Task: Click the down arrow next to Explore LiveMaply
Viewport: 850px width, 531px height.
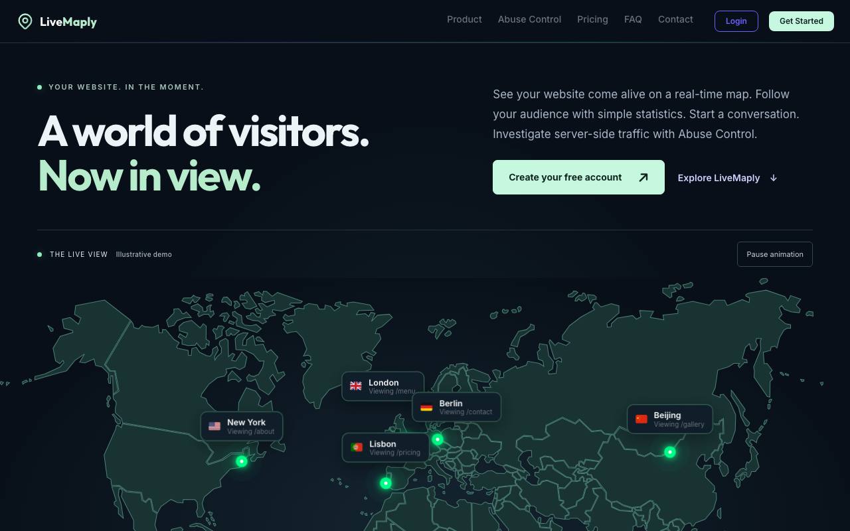Action: (x=774, y=178)
